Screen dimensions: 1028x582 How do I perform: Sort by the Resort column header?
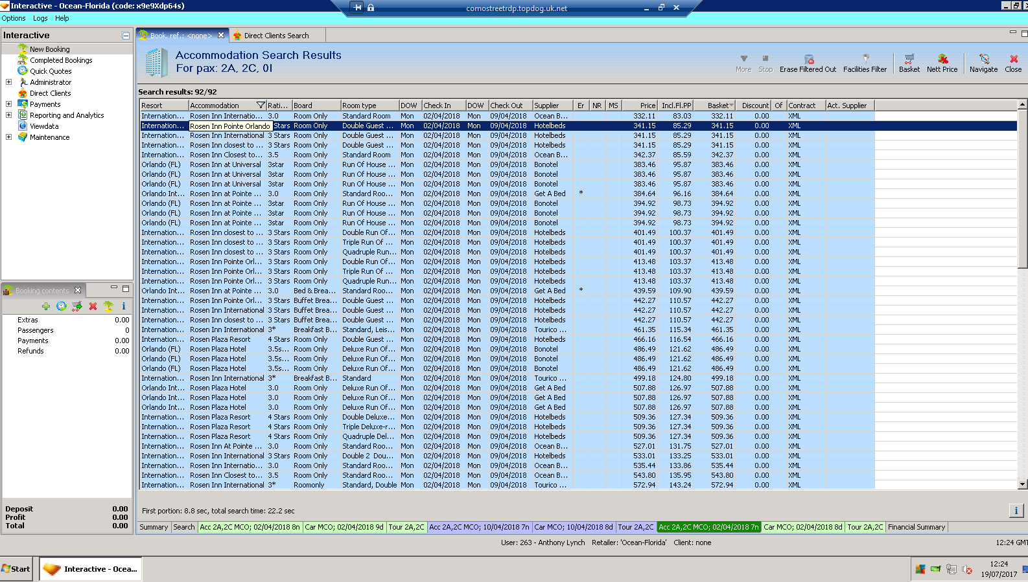coord(165,106)
